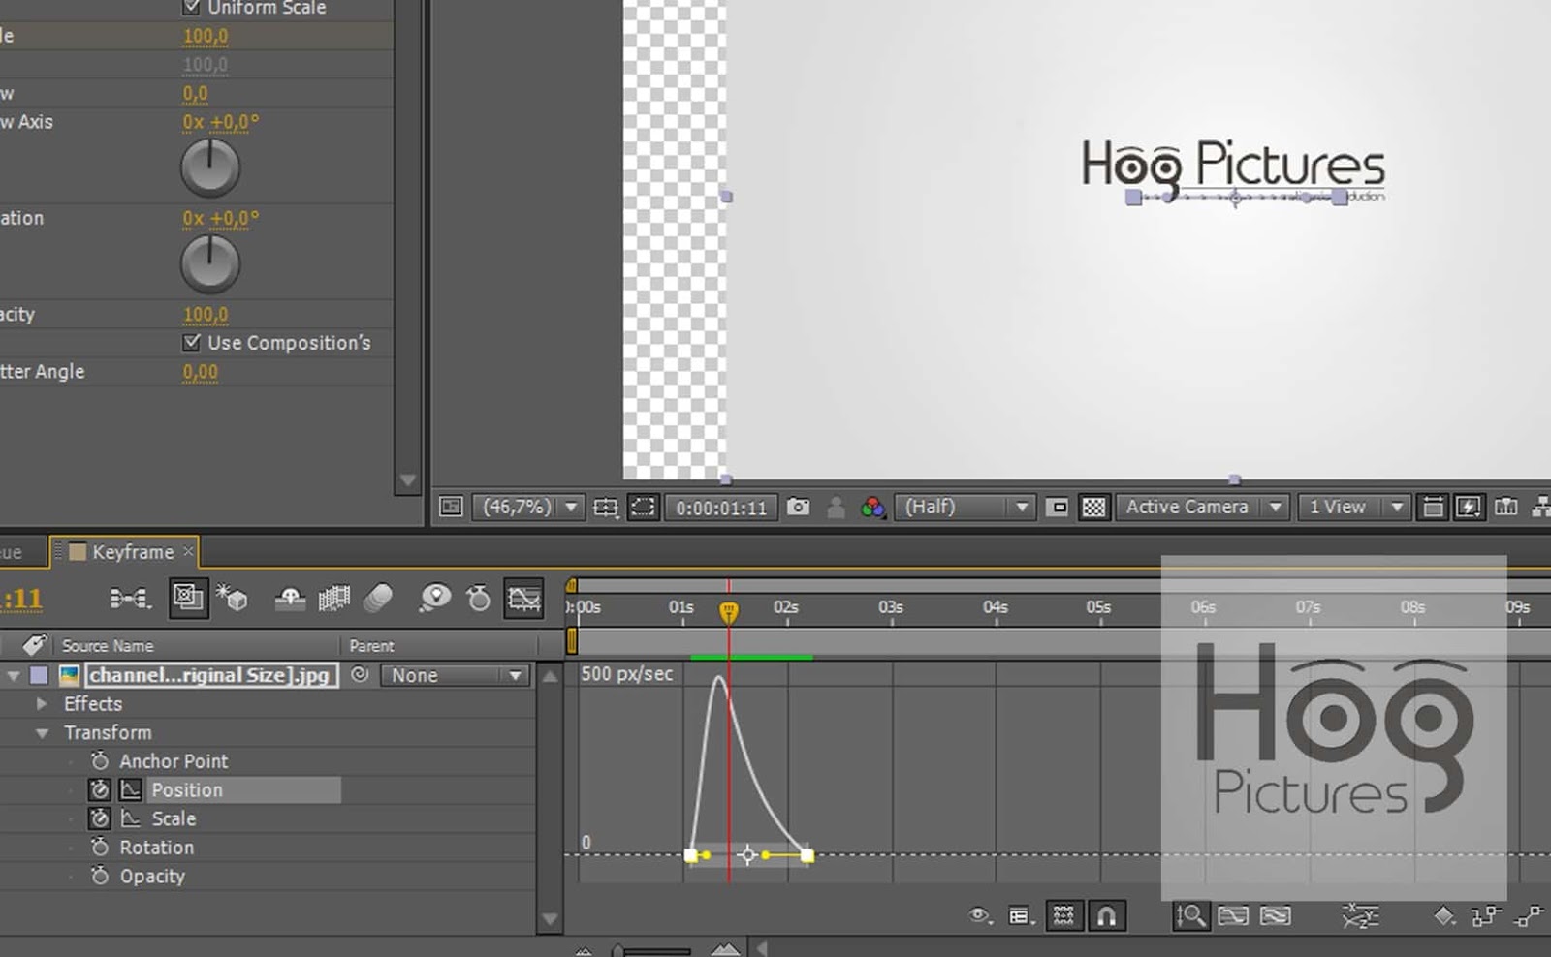Enable Motion Blur for the composition

coord(377,599)
